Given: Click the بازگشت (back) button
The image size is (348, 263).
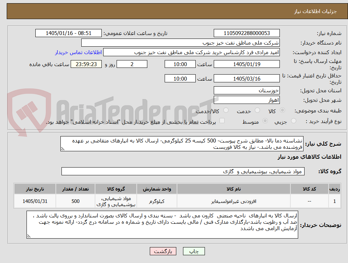Looking at the screenshot, I should 163,251.
